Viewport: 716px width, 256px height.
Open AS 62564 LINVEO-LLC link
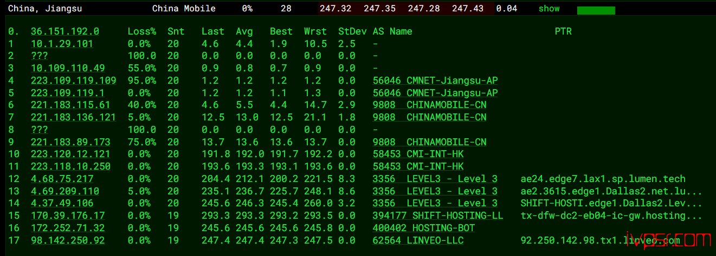coord(418,240)
